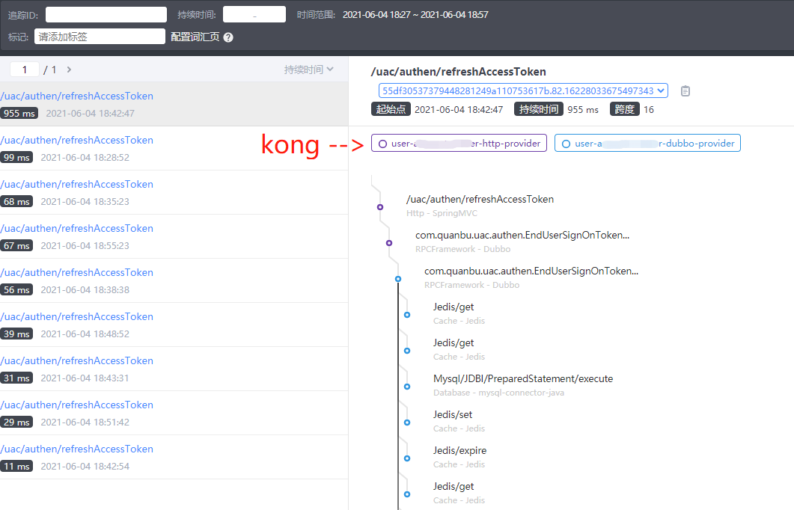Filter by the dubbo-provider service tag
This screenshot has height=510, width=794.
click(647, 143)
